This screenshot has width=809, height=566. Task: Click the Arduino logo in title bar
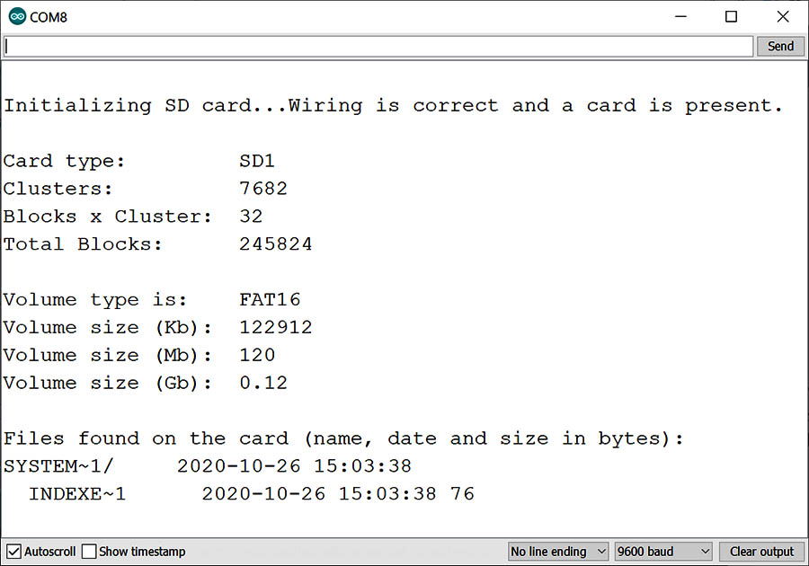point(17,17)
